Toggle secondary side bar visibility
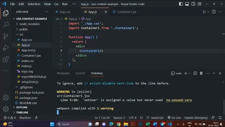Viewport: 225px width, 127px height. [193, 4]
